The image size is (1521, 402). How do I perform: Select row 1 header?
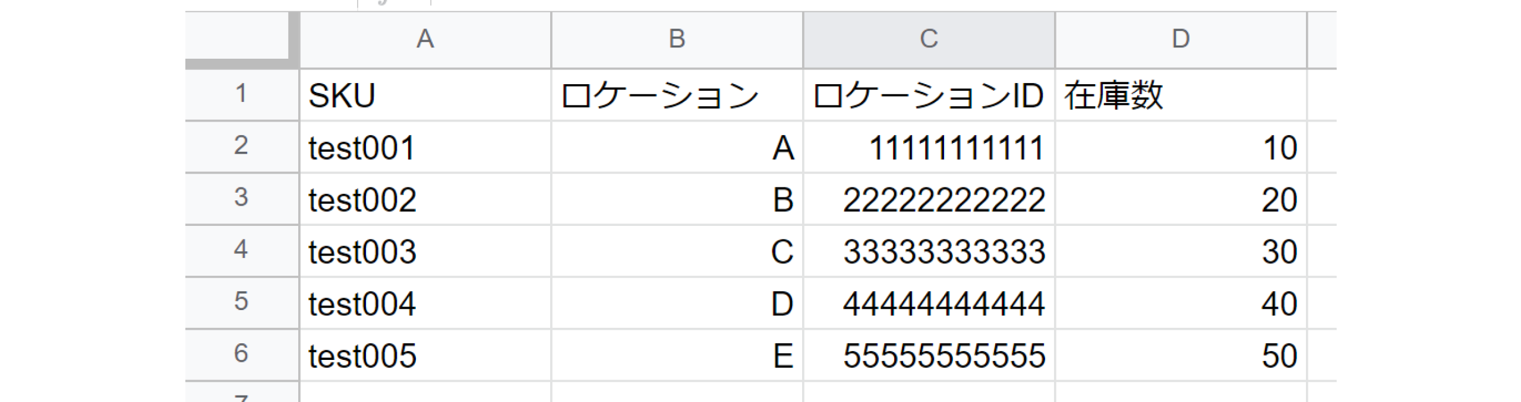click(241, 94)
